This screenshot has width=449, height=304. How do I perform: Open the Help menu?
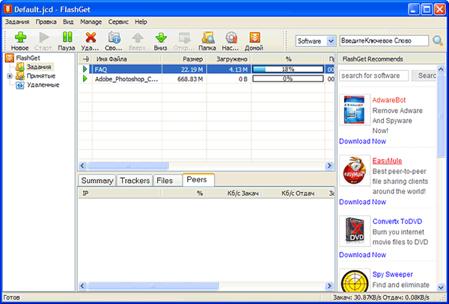tap(141, 22)
